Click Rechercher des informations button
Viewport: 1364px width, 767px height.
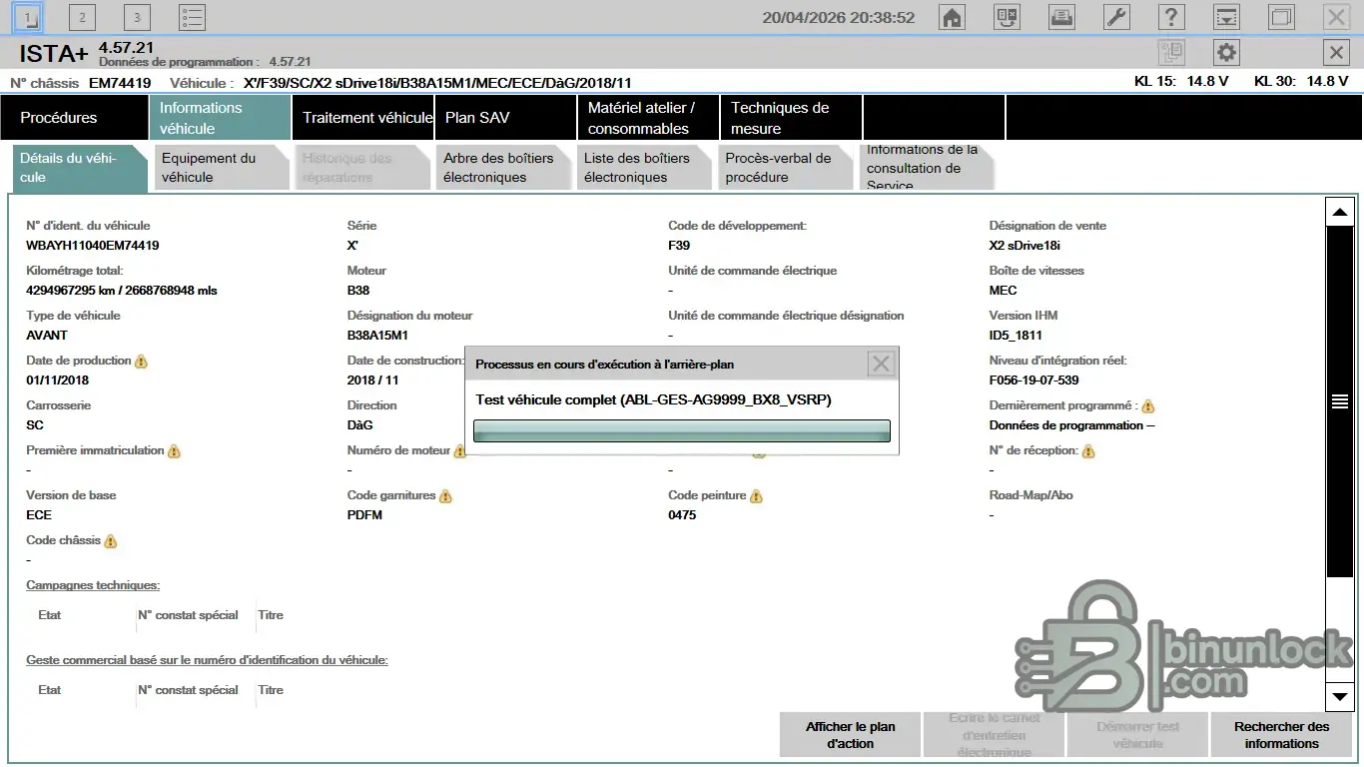[x=1281, y=735]
